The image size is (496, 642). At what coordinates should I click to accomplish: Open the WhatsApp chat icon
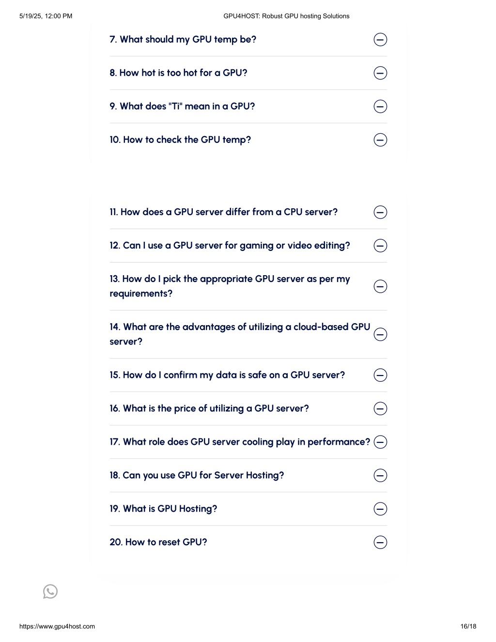tap(50, 592)
